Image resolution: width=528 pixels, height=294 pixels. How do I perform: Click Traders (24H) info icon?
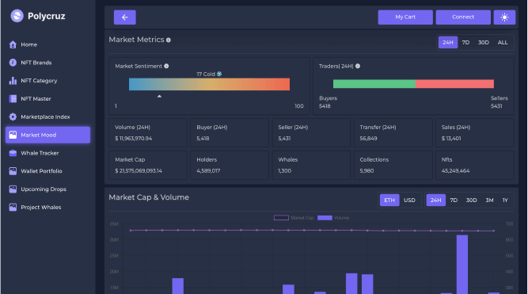[x=358, y=66]
